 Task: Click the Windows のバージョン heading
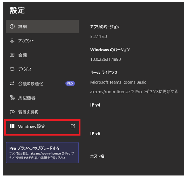coord(110,50)
